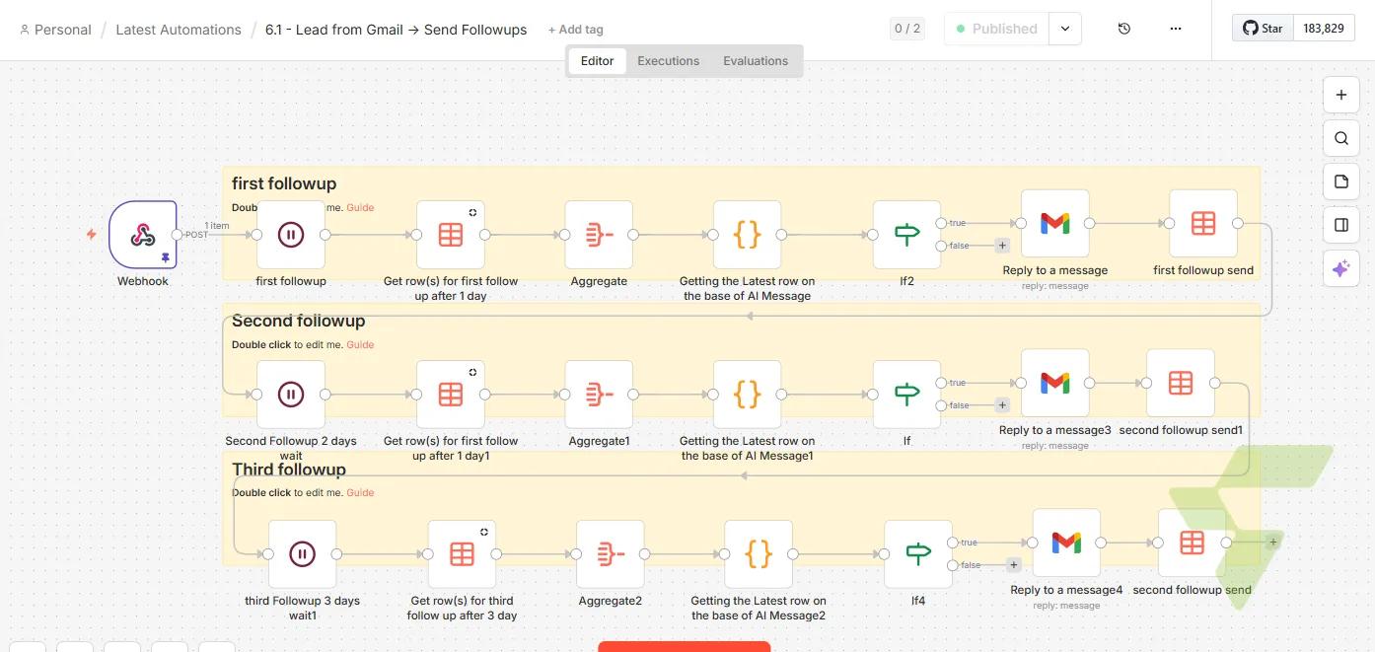Viewport: 1375px width, 652px height.
Task: Open the 'AI Message1' code node
Action: click(748, 395)
